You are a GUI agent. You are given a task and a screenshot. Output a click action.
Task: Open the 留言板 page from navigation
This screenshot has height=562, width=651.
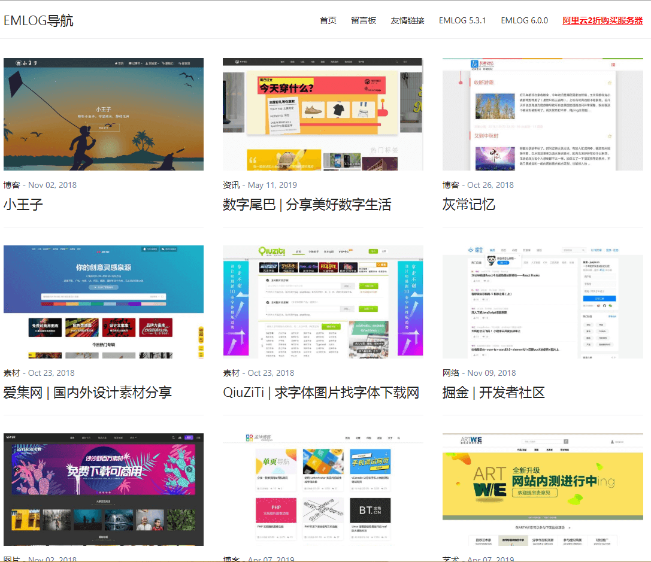[x=364, y=20]
